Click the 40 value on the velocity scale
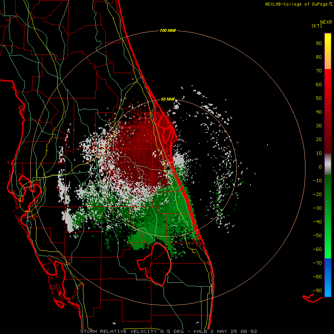Screen dimensions: 334x334 (x=319, y=112)
